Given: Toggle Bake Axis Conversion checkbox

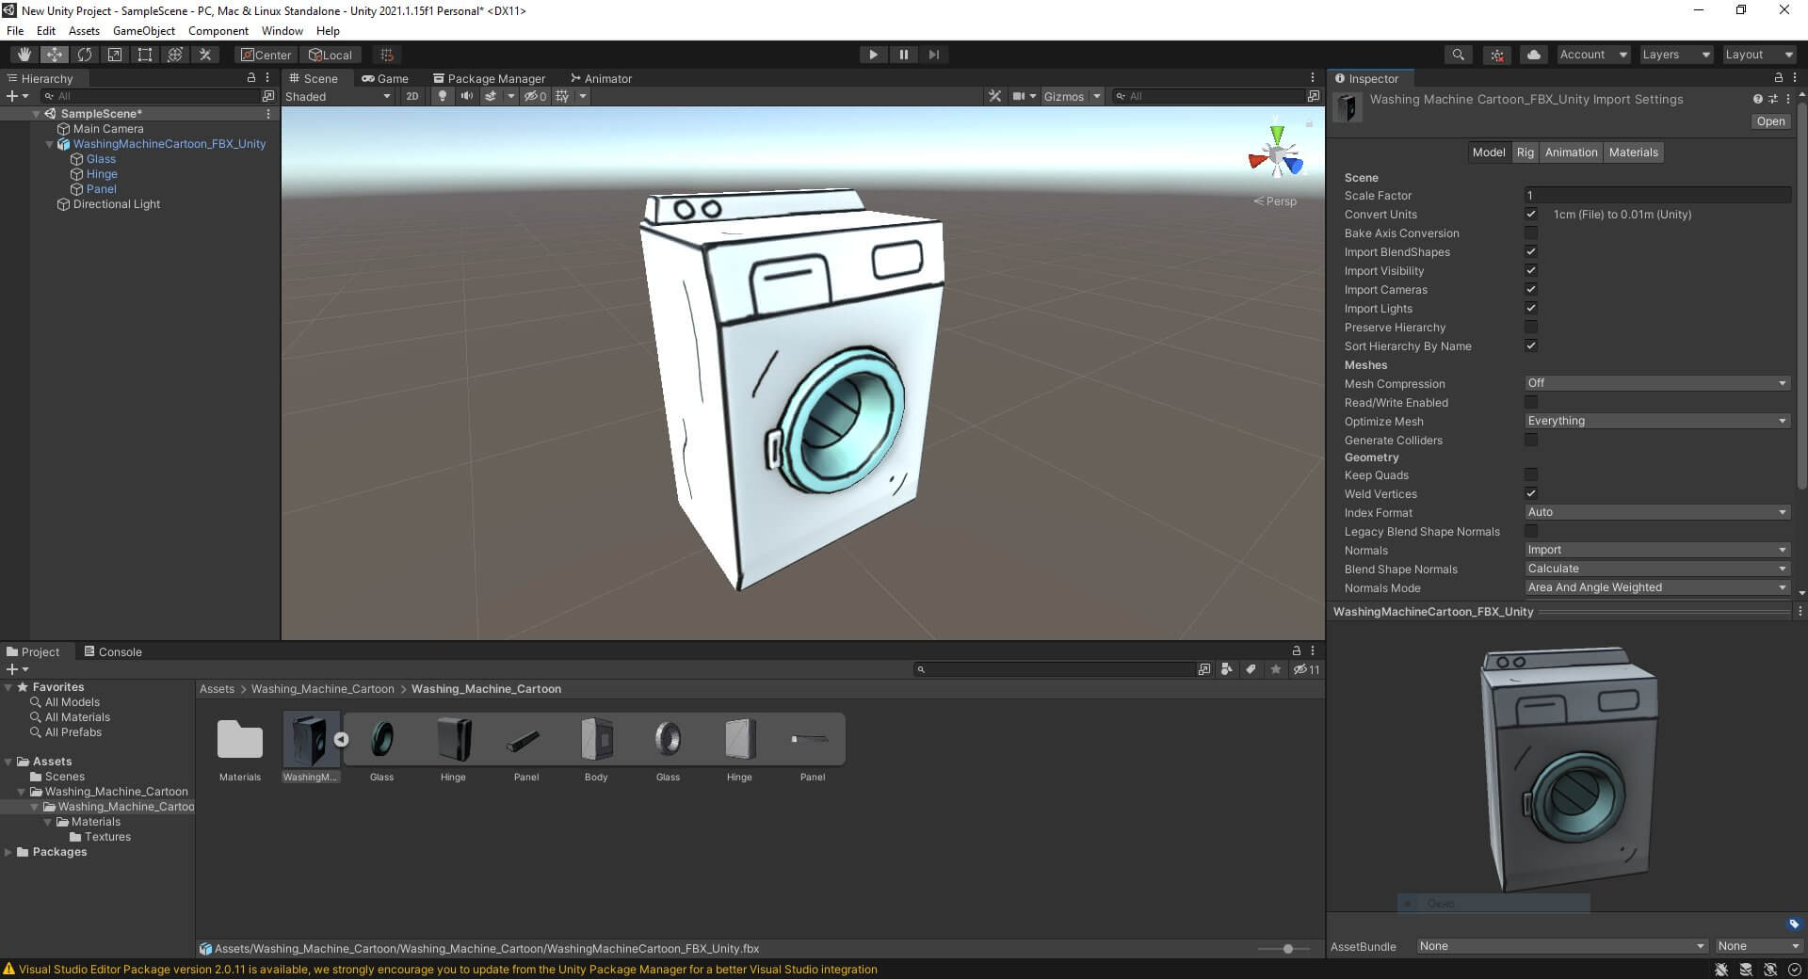Looking at the screenshot, I should (1531, 233).
